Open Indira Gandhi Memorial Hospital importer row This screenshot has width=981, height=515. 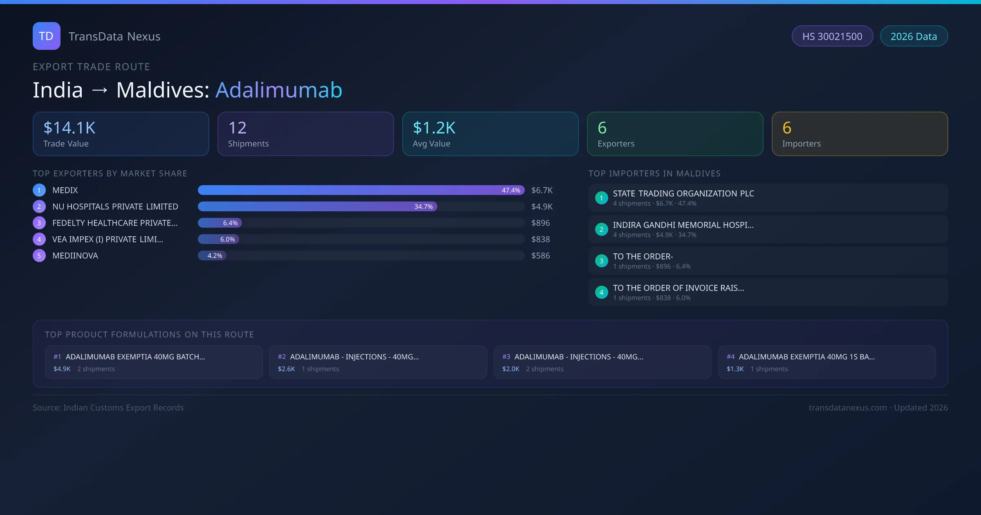(768, 229)
